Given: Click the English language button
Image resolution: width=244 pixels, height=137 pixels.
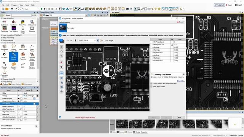Looking at the screenshot, I should point(239,5).
